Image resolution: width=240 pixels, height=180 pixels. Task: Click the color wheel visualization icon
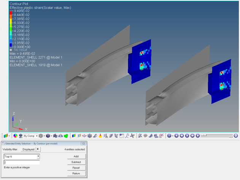(x=15, y=136)
